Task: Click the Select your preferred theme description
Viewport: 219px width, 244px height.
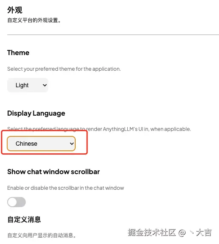Action: pos(64,69)
